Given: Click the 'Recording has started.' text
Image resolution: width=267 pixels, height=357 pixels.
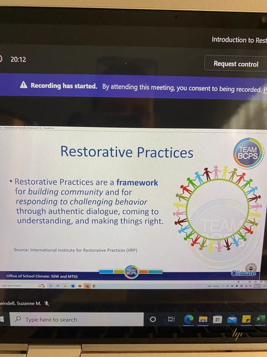Looking at the screenshot, I should click(64, 86).
